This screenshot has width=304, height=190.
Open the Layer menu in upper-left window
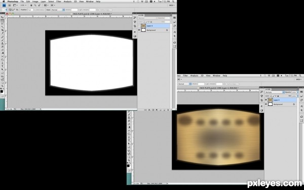(x=43, y=2)
